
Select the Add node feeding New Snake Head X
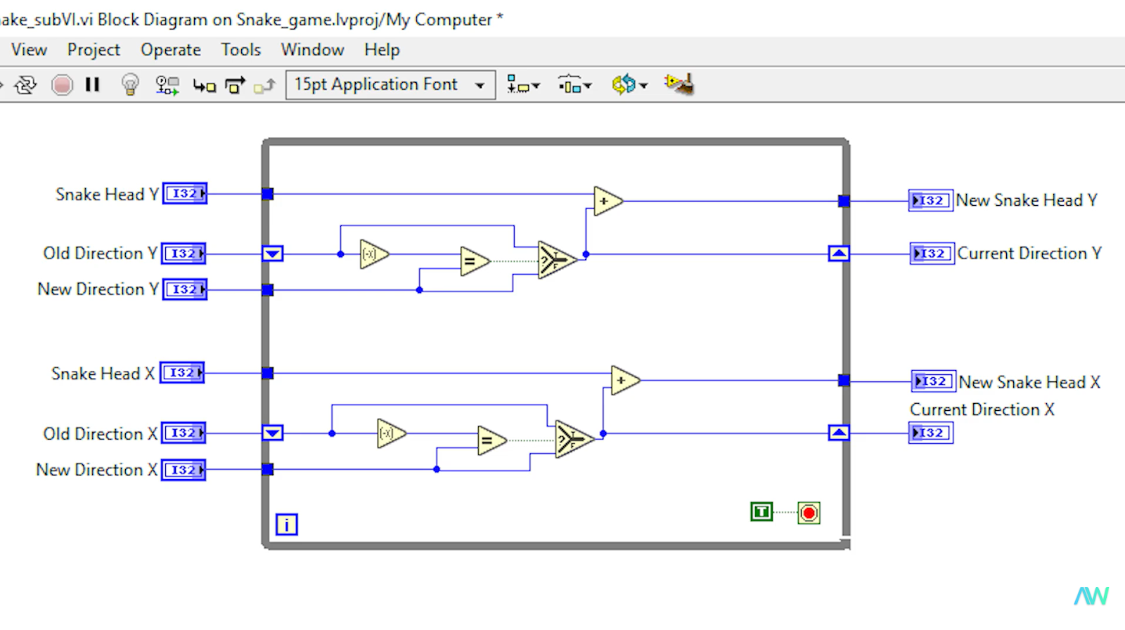pyautogui.click(x=625, y=381)
